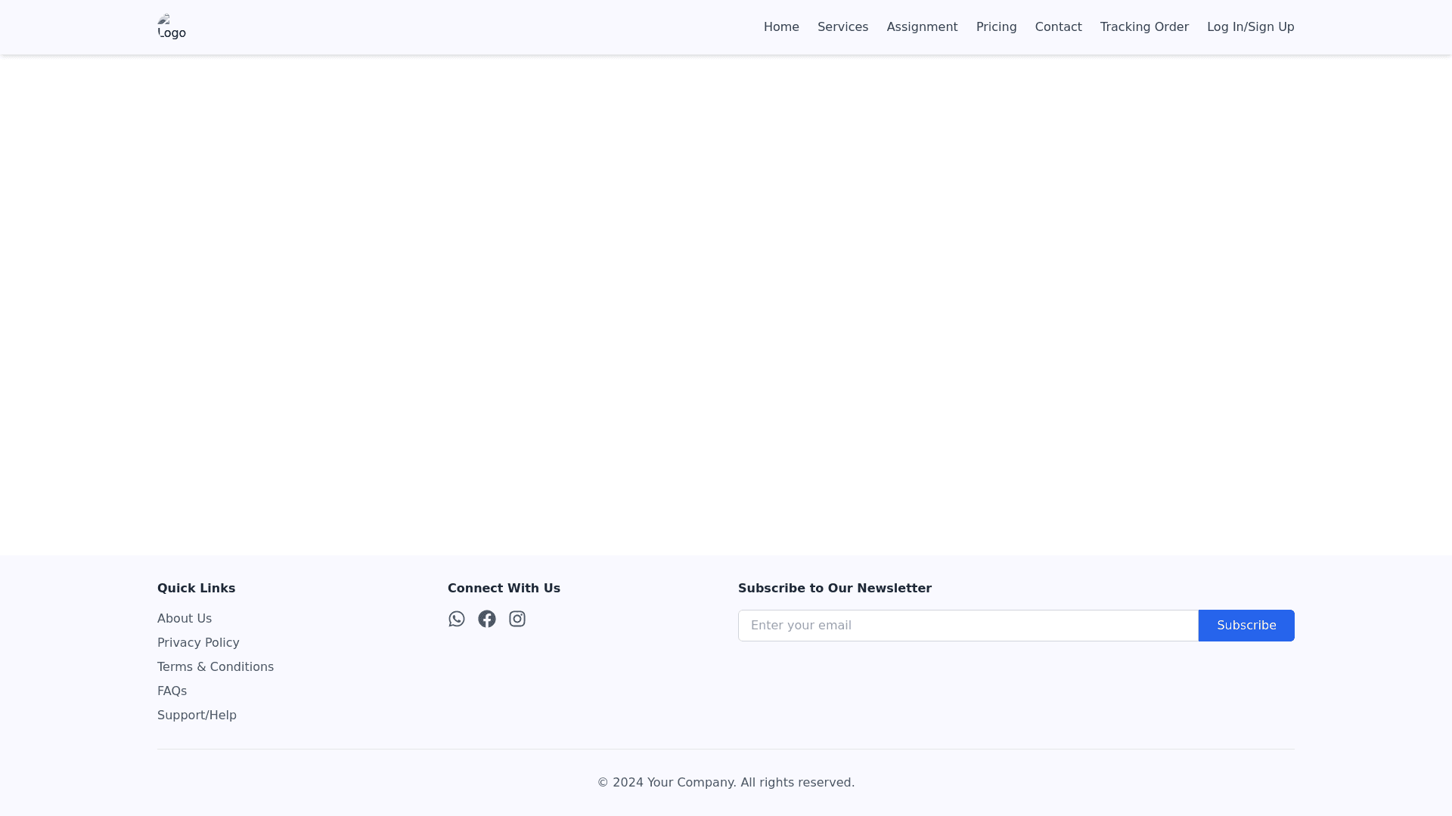Go to Home in navigation
1452x816 pixels.
(781, 27)
